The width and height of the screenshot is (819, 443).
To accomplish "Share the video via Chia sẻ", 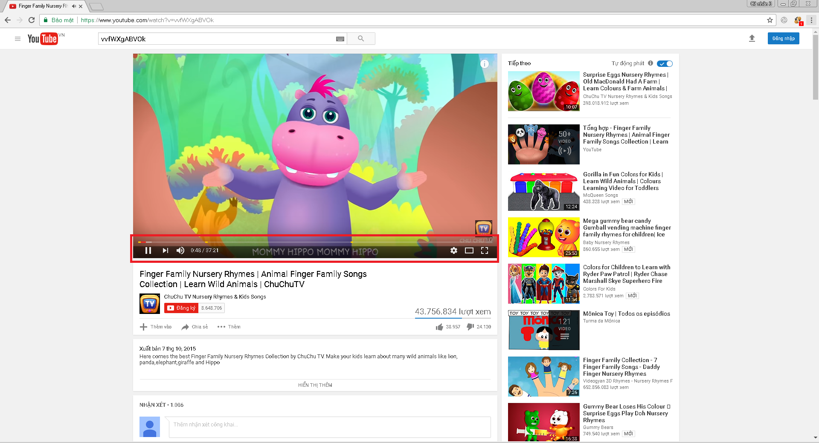I will pyautogui.click(x=195, y=327).
